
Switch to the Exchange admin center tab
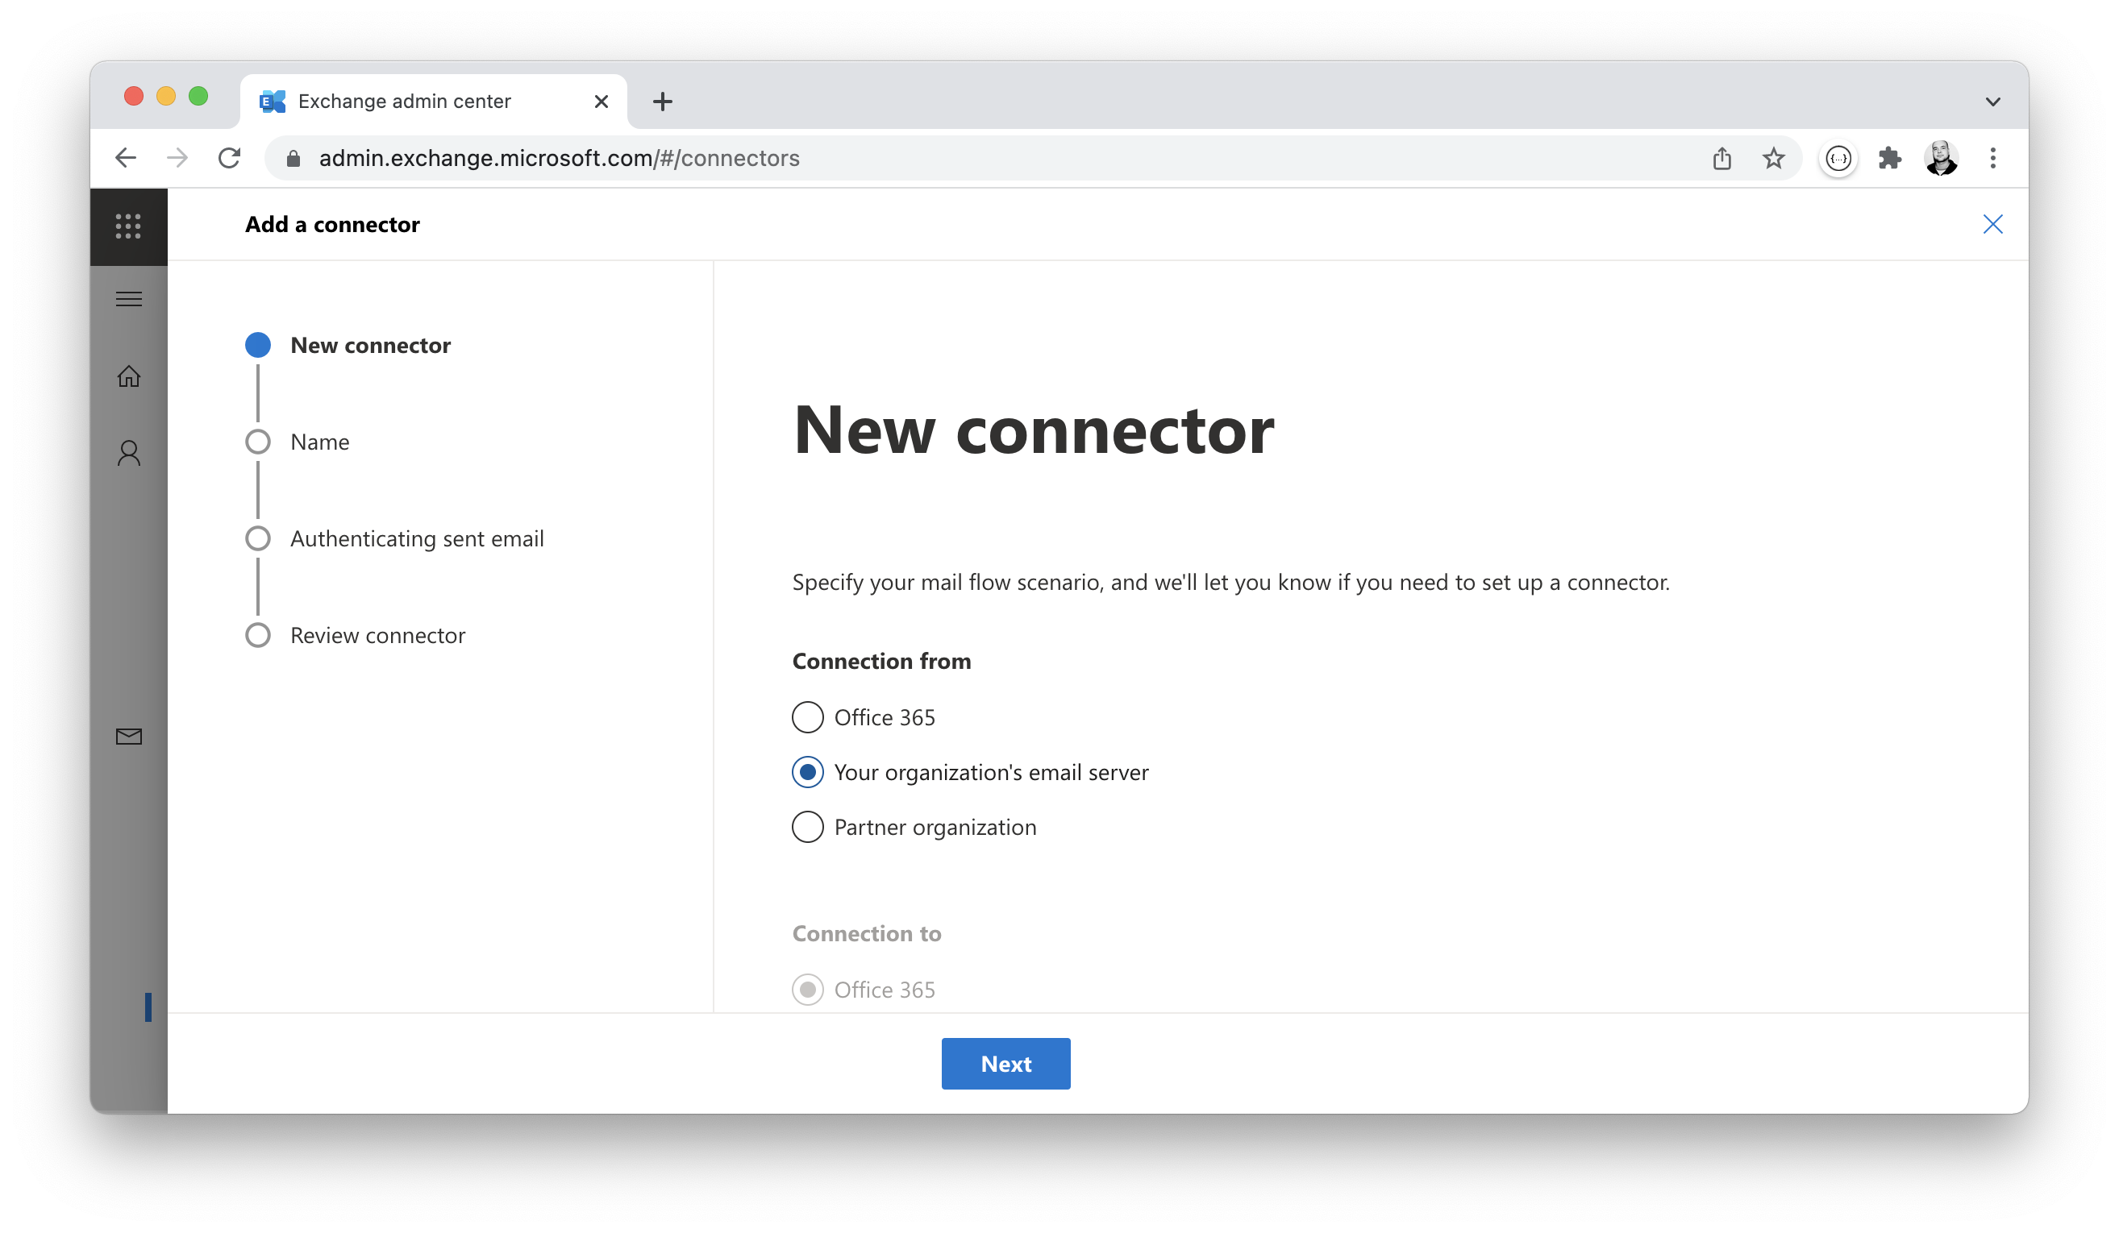[x=404, y=102]
